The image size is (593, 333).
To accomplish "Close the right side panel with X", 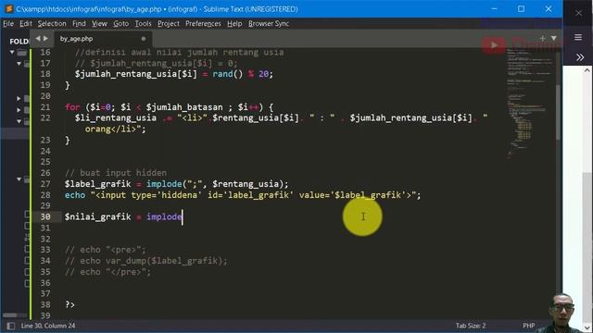I will pos(578,13).
